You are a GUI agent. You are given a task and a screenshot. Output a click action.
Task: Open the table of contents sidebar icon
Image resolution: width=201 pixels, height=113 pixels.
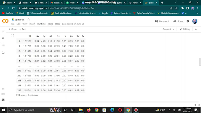click(x=3, y=31)
